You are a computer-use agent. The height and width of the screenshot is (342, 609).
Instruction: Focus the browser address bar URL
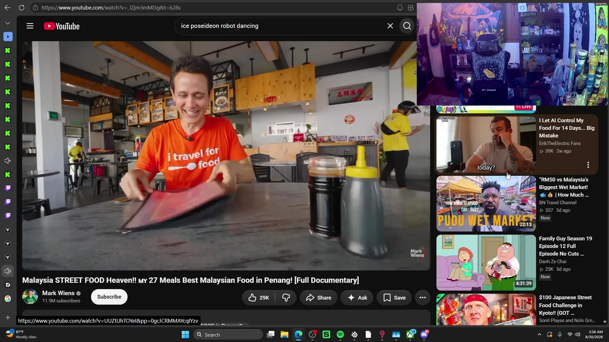[111, 8]
